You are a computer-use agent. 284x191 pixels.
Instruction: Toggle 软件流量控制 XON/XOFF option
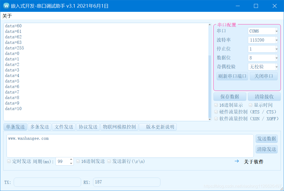(216, 118)
